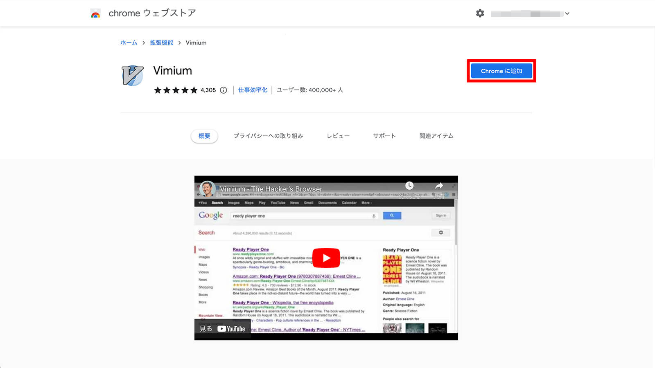Click the Vimium extension heading
The image size is (655, 368).
pyautogui.click(x=172, y=71)
